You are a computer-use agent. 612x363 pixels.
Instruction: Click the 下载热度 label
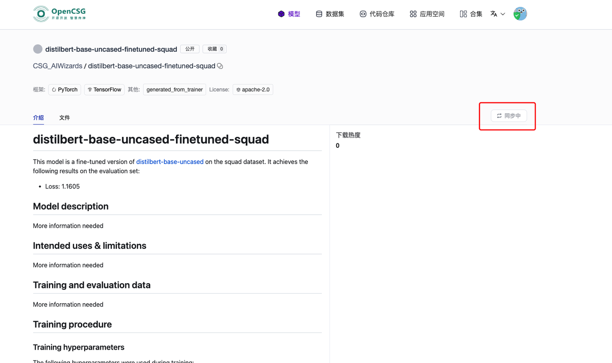pyautogui.click(x=348, y=135)
